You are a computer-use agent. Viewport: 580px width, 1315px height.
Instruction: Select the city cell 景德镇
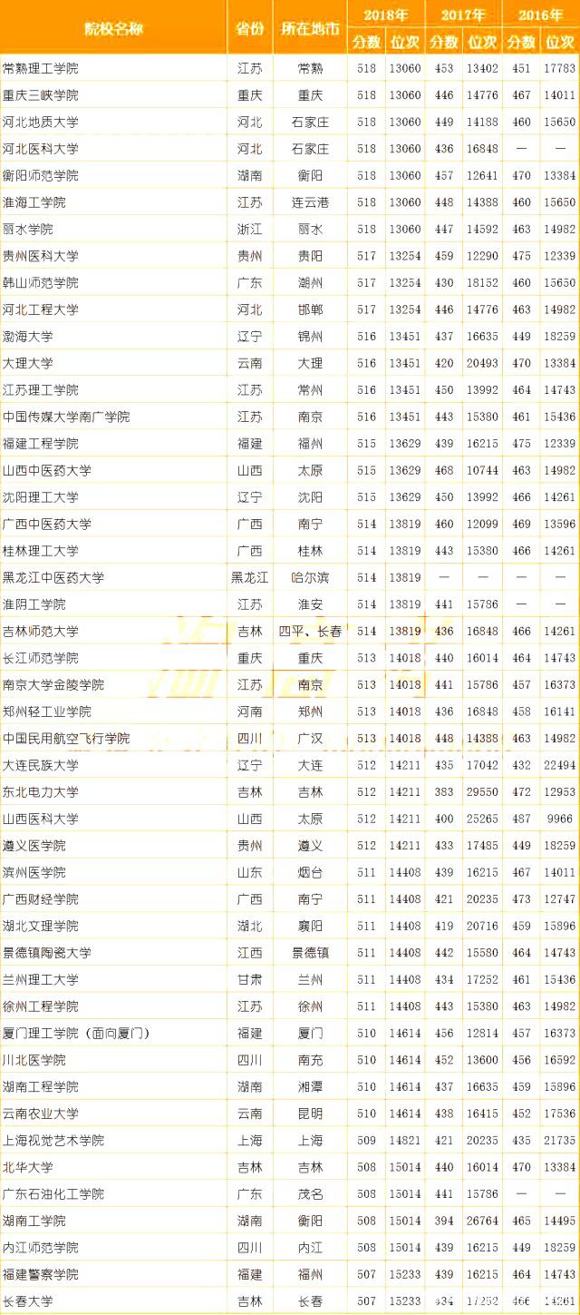click(310, 953)
